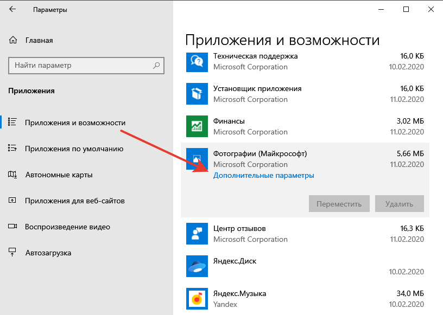Image resolution: width=443 pixels, height=315 pixels.
Task: Select the Центр отзывов app name
Action: (x=239, y=228)
